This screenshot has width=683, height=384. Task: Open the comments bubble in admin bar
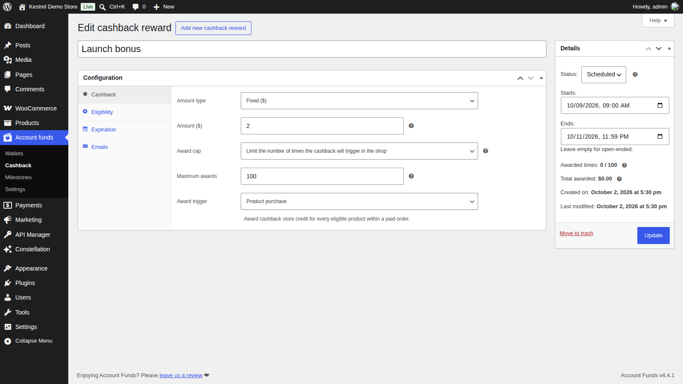[x=136, y=7]
